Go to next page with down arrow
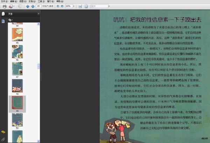This screenshot has width=210, height=143. [33, 6]
